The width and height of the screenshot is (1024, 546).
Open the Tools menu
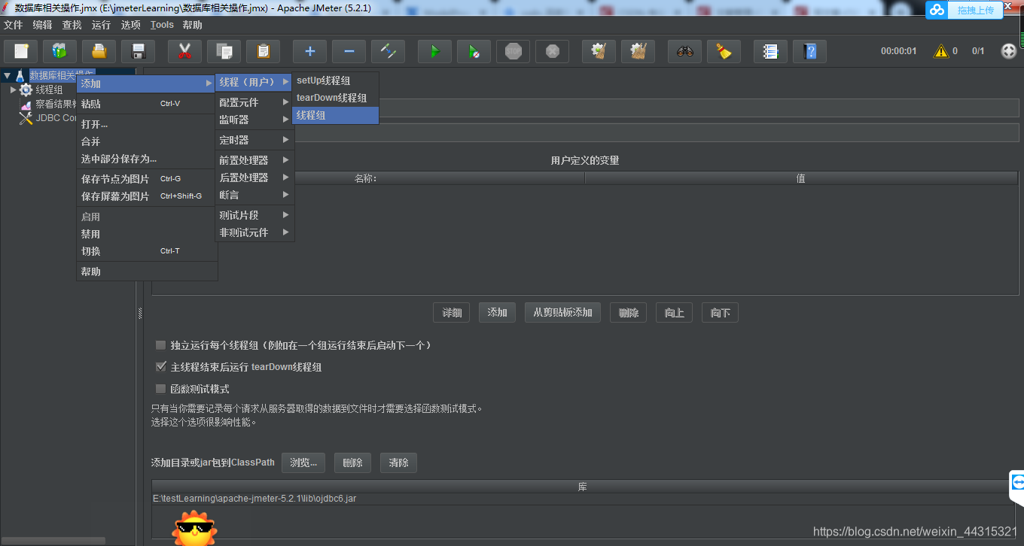(162, 25)
